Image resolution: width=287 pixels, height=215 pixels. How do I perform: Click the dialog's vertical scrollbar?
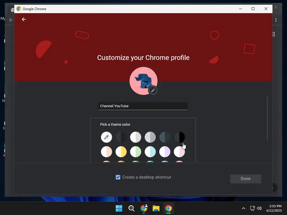pos(267,118)
